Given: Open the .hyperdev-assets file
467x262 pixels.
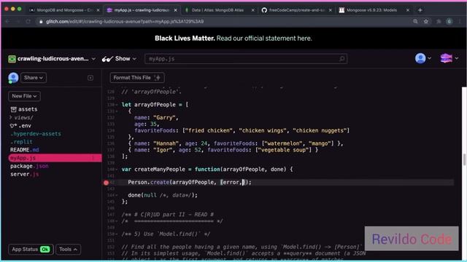Looking at the screenshot, I should (36, 134).
